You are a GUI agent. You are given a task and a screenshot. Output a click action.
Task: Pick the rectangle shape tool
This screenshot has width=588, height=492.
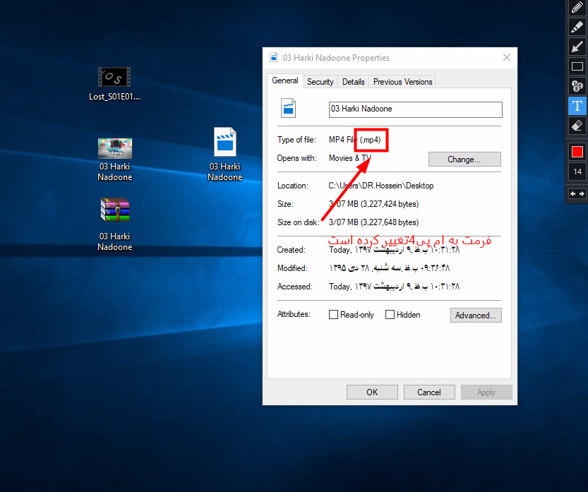[x=577, y=66]
